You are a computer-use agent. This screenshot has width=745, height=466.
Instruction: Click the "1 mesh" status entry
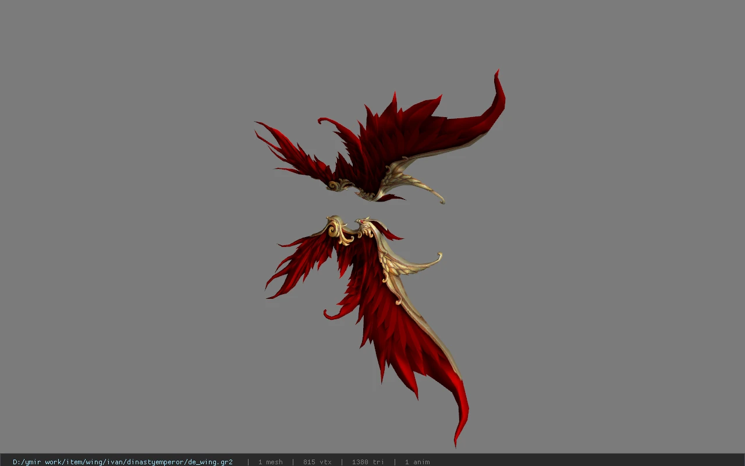(x=271, y=462)
